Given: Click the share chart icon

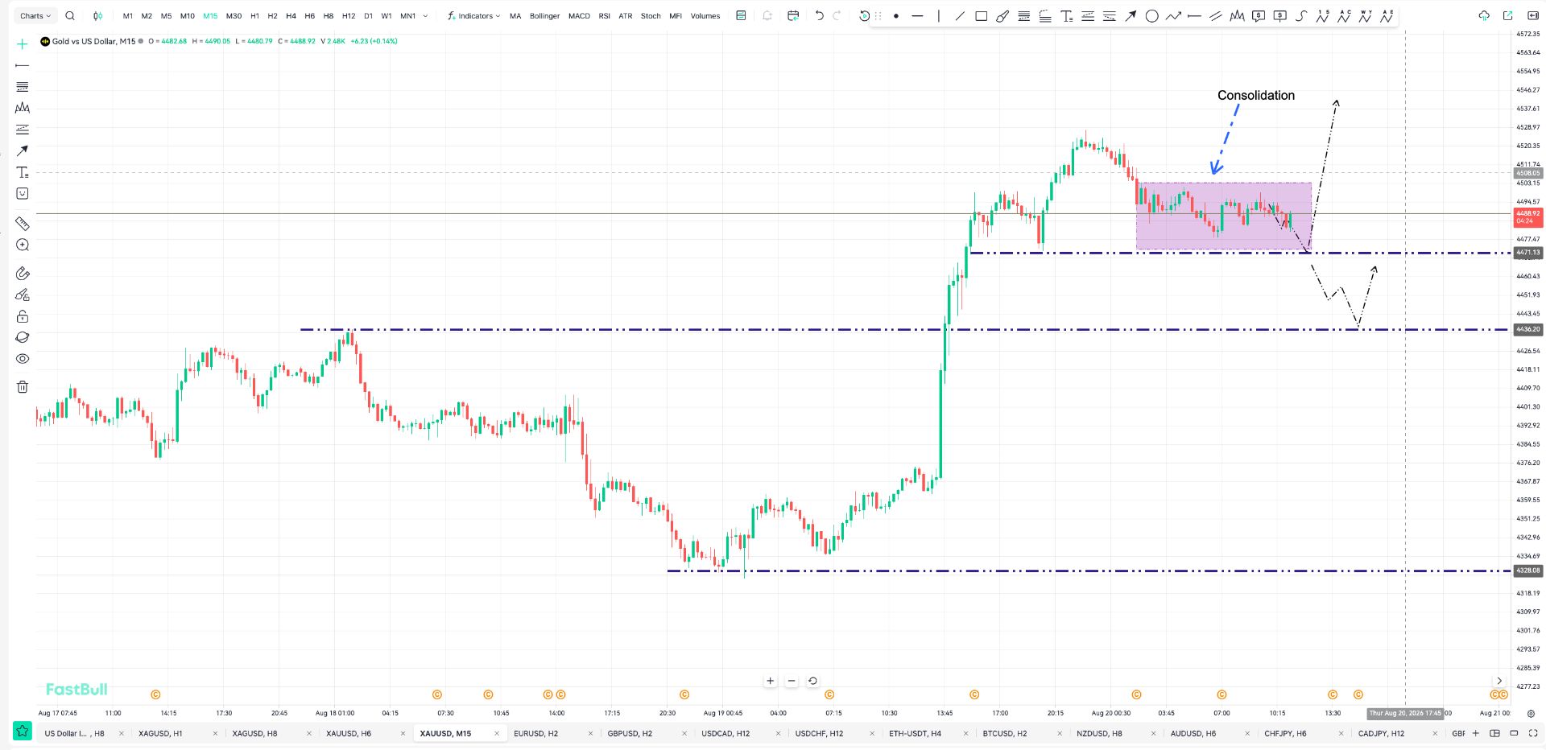Looking at the screenshot, I should (x=1507, y=16).
